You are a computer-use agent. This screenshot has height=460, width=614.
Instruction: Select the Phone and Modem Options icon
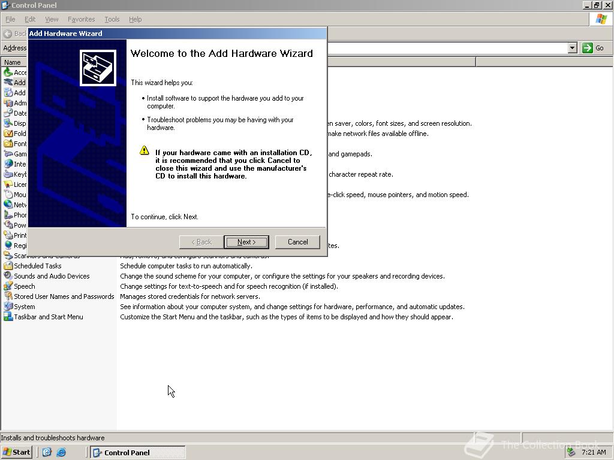pyautogui.click(x=8, y=214)
